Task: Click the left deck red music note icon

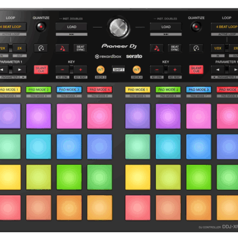Action: click(x=62, y=48)
